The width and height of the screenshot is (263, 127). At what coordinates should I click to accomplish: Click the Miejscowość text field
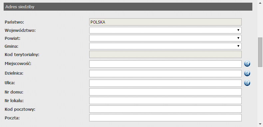pos(165,64)
